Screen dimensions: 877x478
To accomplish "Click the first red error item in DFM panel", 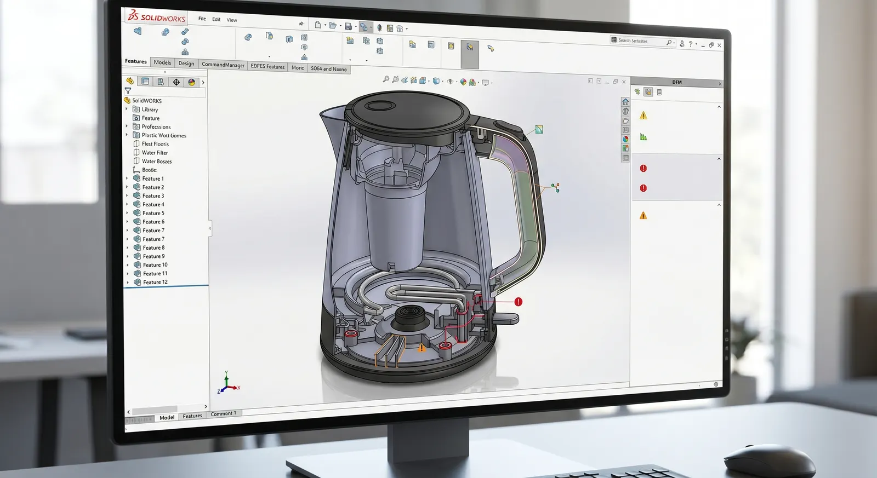I will coord(643,169).
